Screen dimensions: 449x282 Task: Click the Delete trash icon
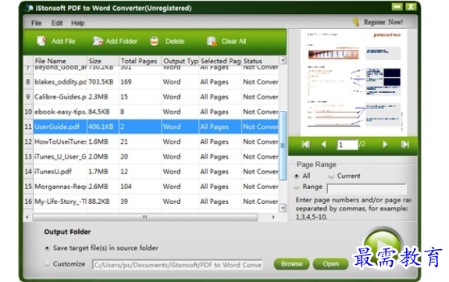[155, 41]
